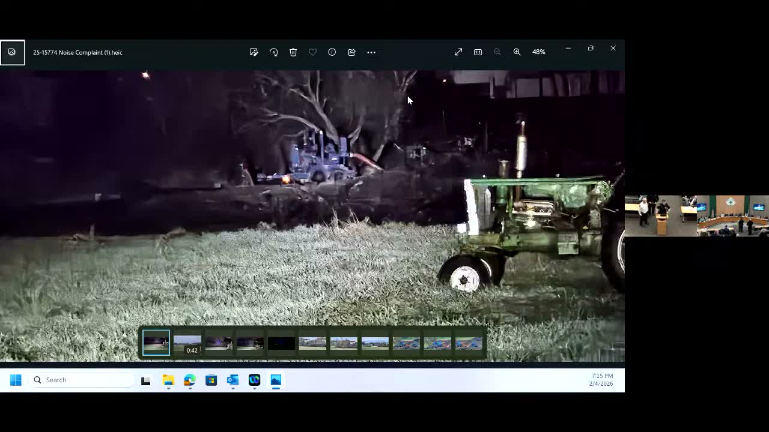Screen dimensions: 769x432
Task: Open Microsoft Edge from the taskbar
Action: [x=190, y=380]
